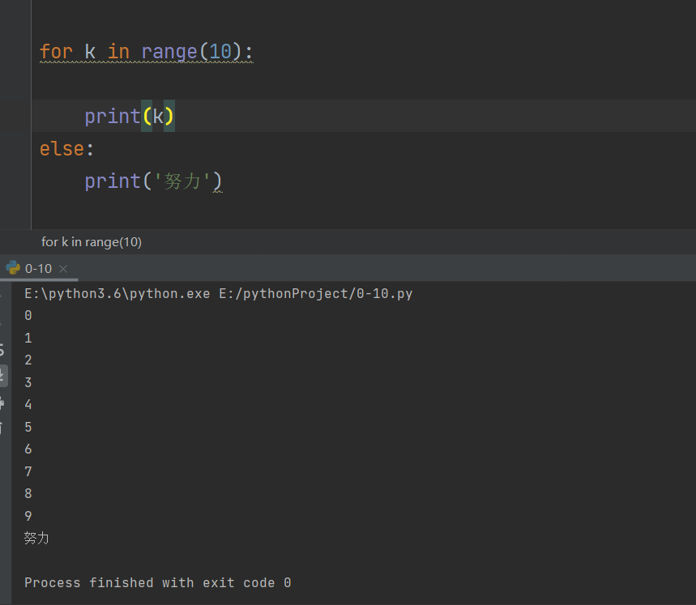Click the 'for' keyword in the editor

click(x=56, y=52)
